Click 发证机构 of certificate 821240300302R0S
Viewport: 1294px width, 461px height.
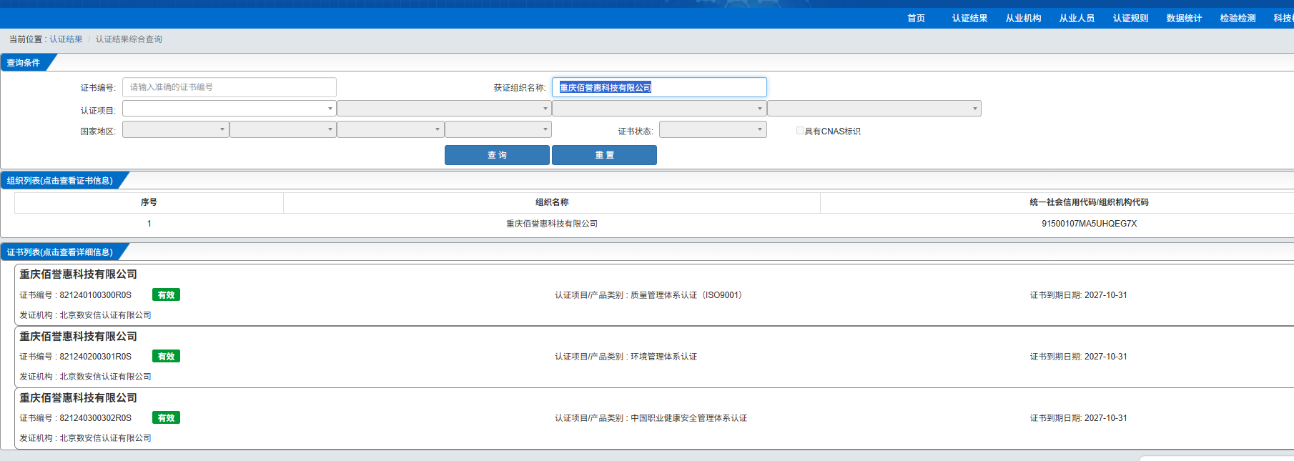point(85,438)
